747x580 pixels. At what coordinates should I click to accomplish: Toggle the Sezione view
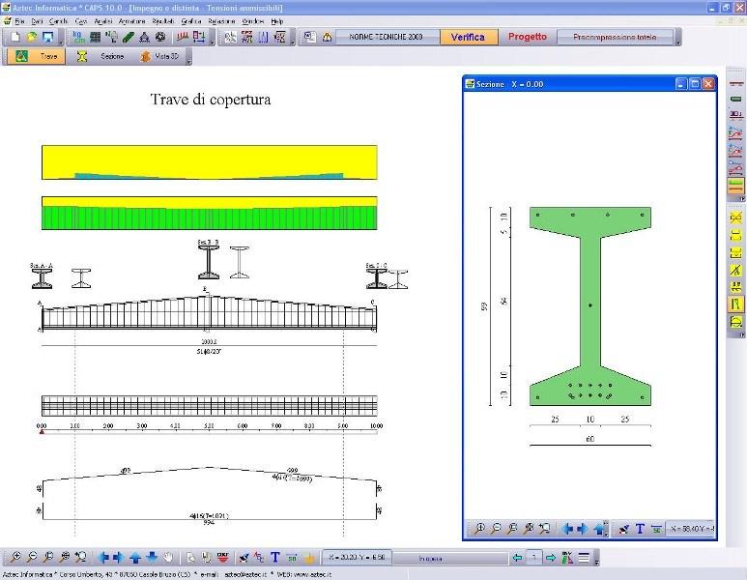coord(101,56)
